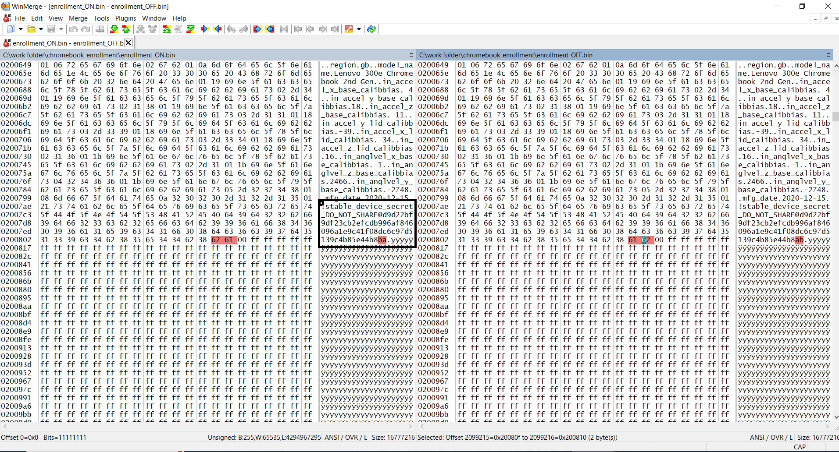This screenshot has height=452, width=839.
Task: Click the 'Unsigned: B:255' status bar entry
Action: tap(264, 438)
